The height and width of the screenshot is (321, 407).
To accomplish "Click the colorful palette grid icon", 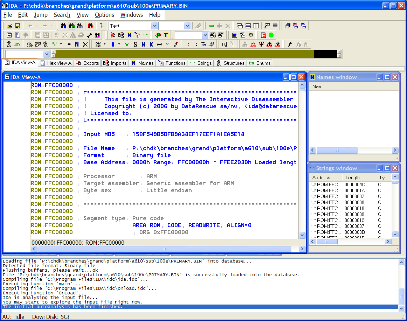I will click(97, 35).
